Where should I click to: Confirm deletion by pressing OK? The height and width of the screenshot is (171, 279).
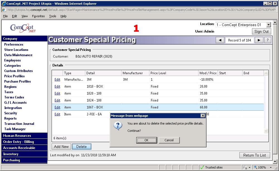(147, 140)
